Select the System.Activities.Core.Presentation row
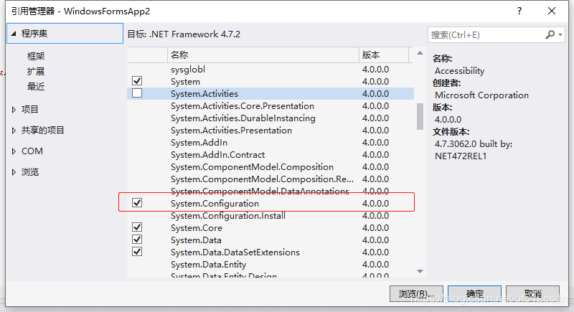Viewport: 574px width, 312px height. point(270,105)
